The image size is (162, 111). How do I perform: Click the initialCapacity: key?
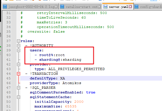pos(53,102)
